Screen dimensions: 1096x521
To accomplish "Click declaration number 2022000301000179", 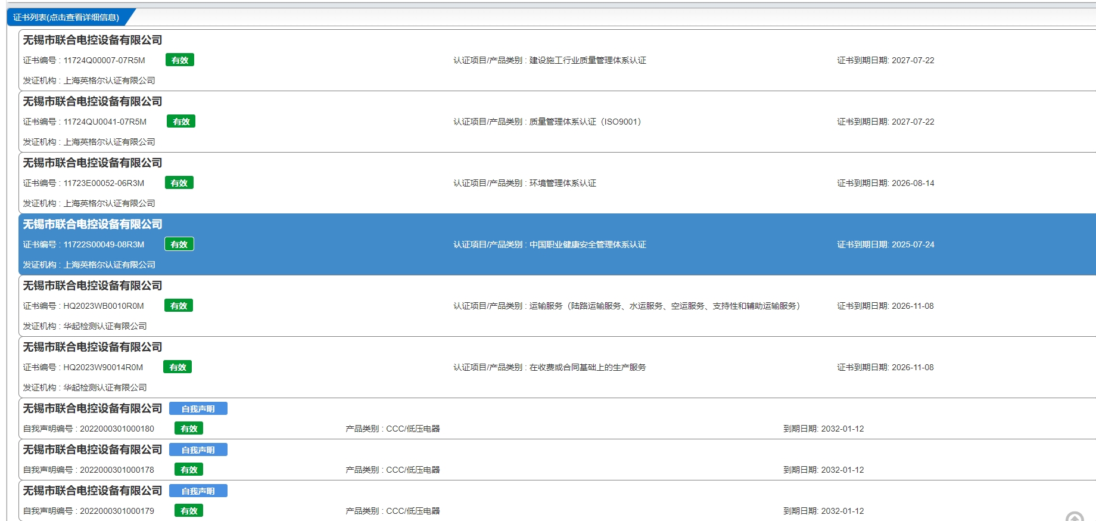I will click(117, 511).
